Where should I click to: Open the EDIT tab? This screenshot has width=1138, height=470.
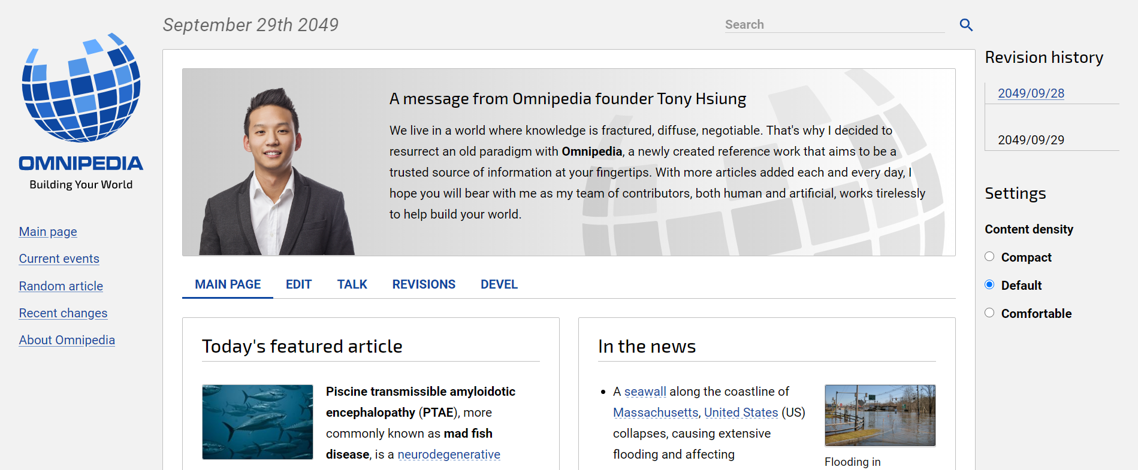pyautogui.click(x=298, y=284)
